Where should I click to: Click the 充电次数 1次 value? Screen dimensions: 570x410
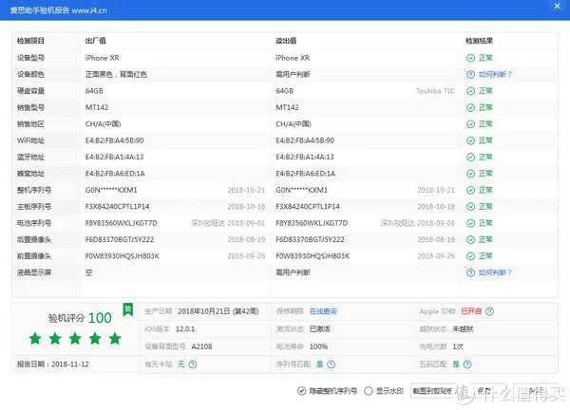coord(458,346)
